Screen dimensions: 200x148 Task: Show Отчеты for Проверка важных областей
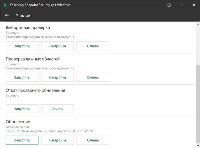tap(93, 77)
